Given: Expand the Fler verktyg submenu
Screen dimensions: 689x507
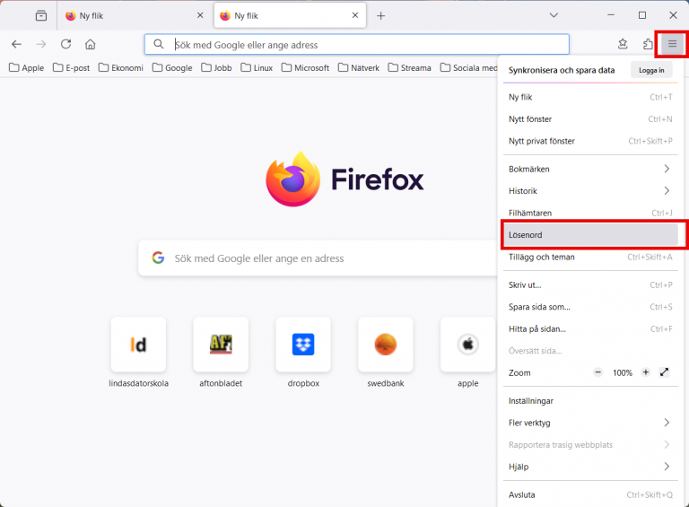Looking at the screenshot, I should [x=588, y=423].
